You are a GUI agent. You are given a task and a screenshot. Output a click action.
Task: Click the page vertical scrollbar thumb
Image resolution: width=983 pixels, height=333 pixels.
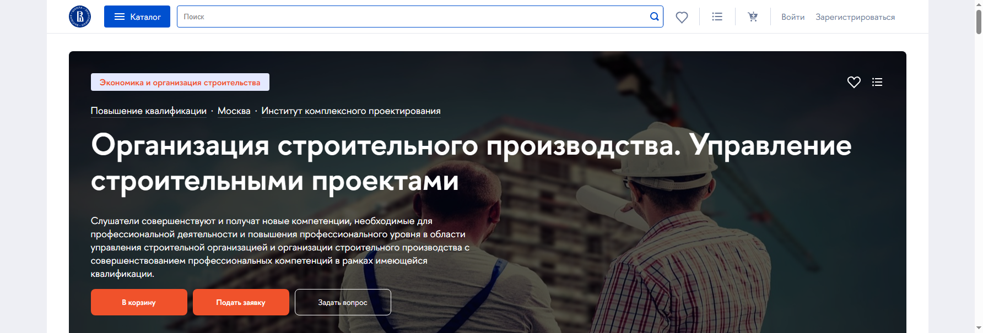click(979, 21)
